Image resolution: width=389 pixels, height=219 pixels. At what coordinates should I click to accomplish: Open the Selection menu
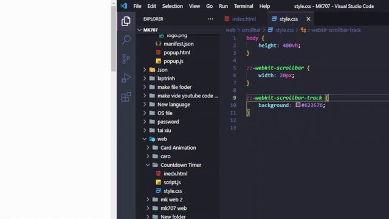(173, 6)
